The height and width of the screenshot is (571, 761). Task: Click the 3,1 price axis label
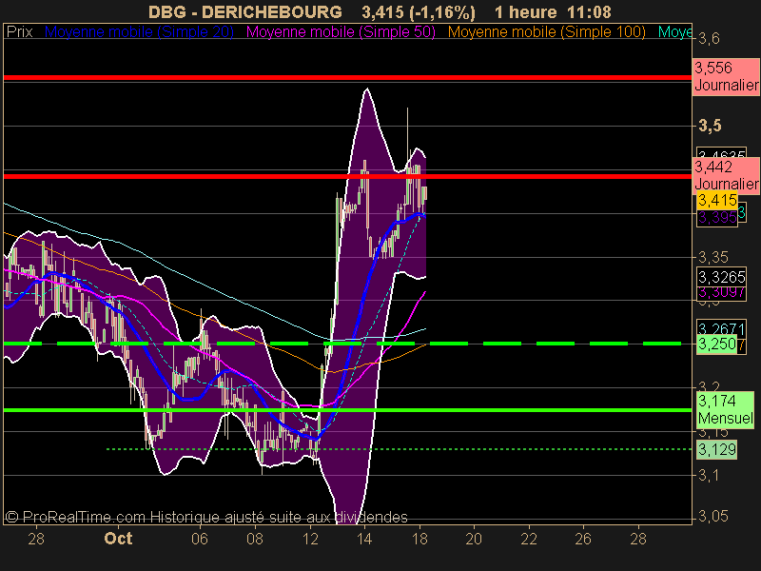pyautogui.click(x=709, y=475)
